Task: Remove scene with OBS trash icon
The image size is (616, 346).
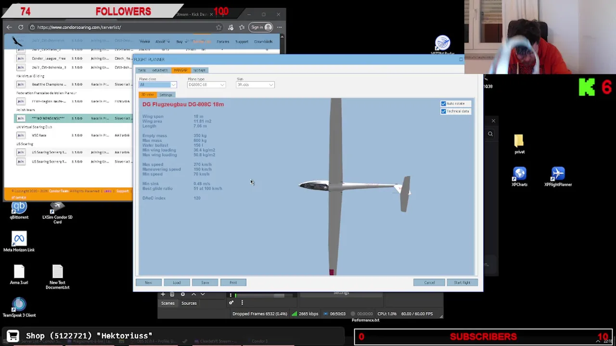Action: click(172, 294)
